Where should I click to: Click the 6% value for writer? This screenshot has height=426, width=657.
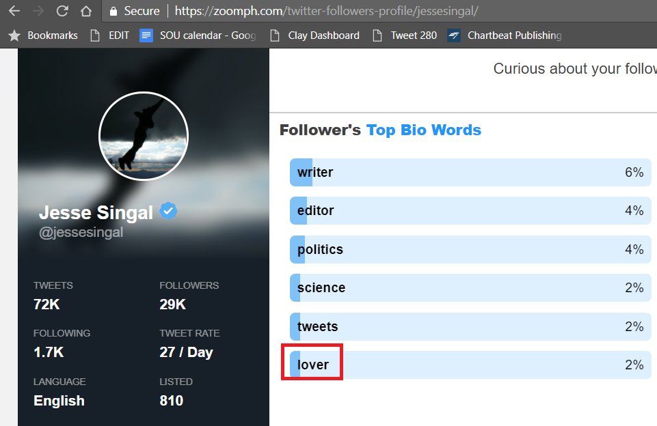(x=634, y=173)
